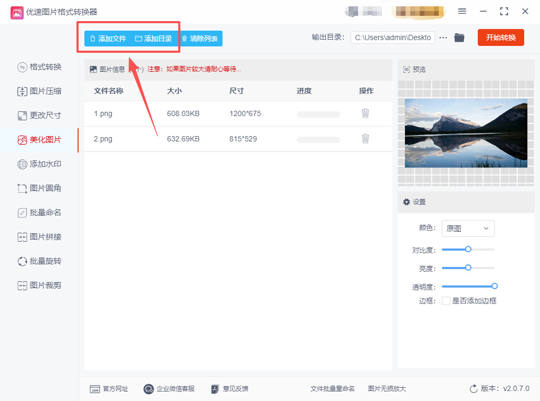This screenshot has height=401, width=540.
Task: Click the 输出目录 path field
Action: [x=393, y=38]
